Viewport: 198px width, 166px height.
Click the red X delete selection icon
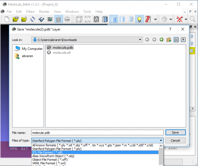[180, 19]
